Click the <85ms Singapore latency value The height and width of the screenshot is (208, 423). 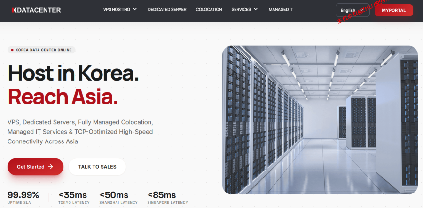(162, 195)
